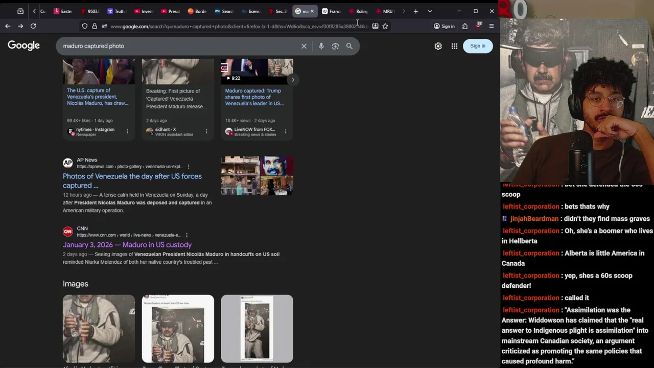Close the active Google search tab
The width and height of the screenshot is (654, 368).
312,11
